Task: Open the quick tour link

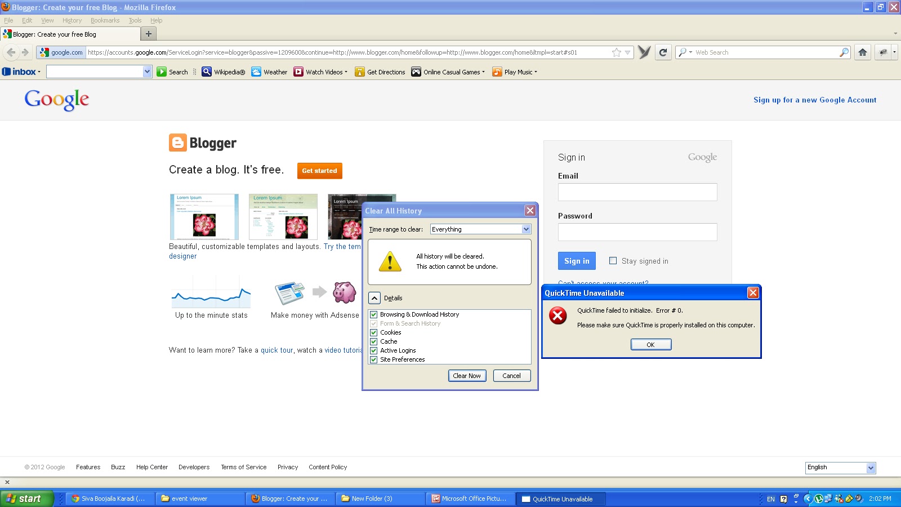Action: 277,350
